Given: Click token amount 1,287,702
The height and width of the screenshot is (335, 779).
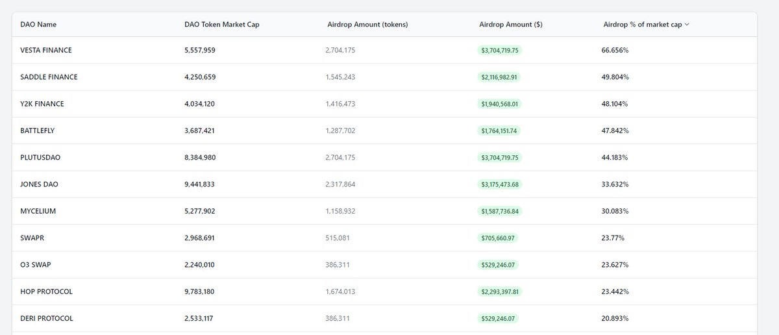Looking at the screenshot, I should click(x=340, y=130).
